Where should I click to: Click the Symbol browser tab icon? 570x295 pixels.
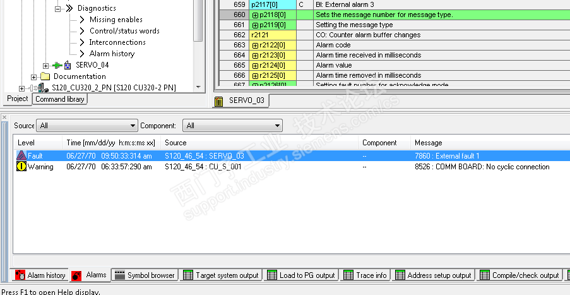[119, 275]
